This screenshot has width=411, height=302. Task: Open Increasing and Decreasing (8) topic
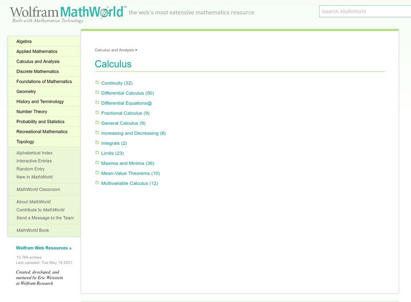[134, 133]
